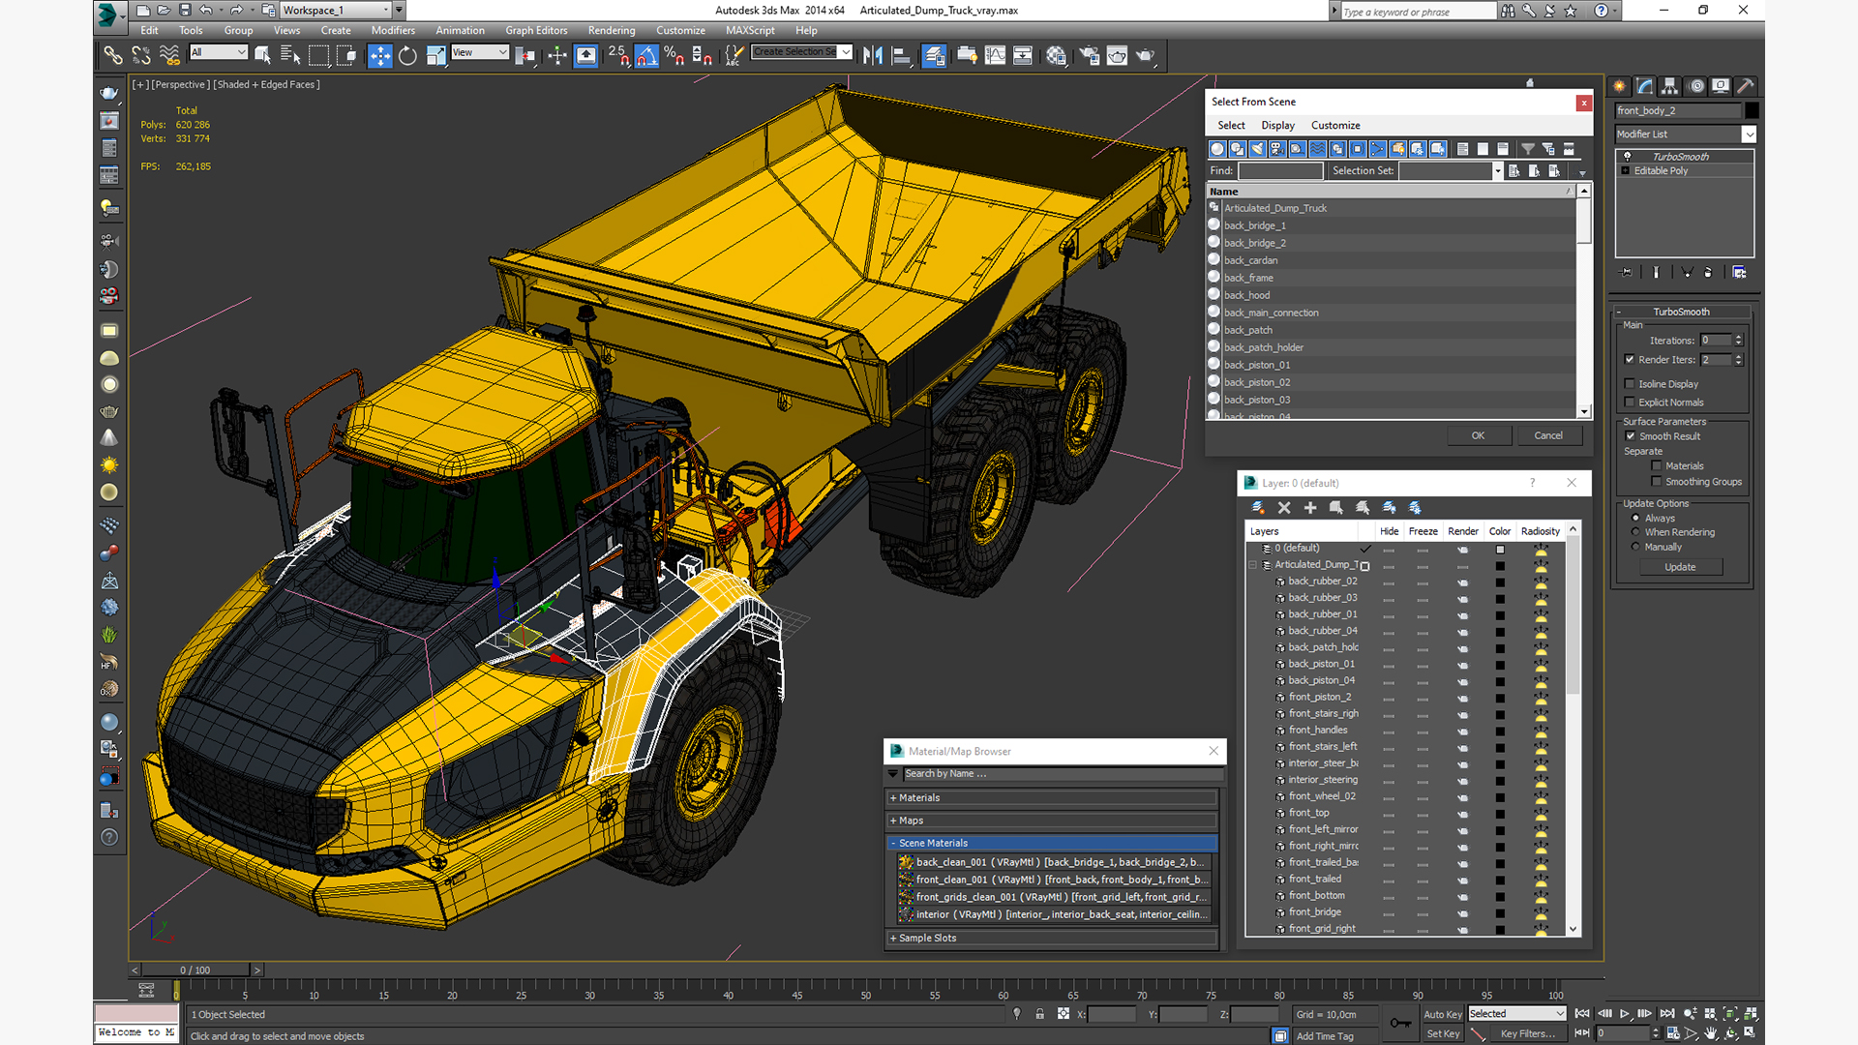Open Customize menu in Select From Scene
This screenshot has height=1045, width=1858.
[1335, 126]
